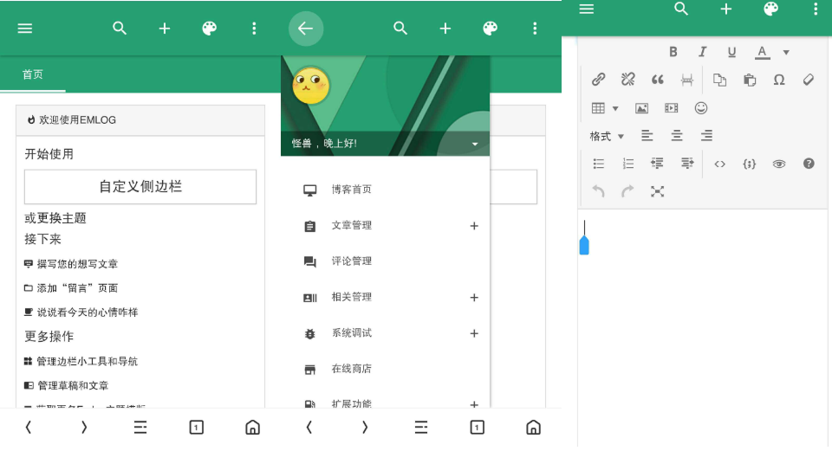Click the 自定义侧边栏 button
Viewport: 832px width, 451px height.
[x=140, y=187]
